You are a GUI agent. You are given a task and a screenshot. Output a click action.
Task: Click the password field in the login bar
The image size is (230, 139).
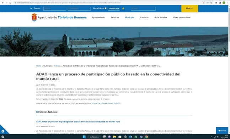tap(79, 8)
